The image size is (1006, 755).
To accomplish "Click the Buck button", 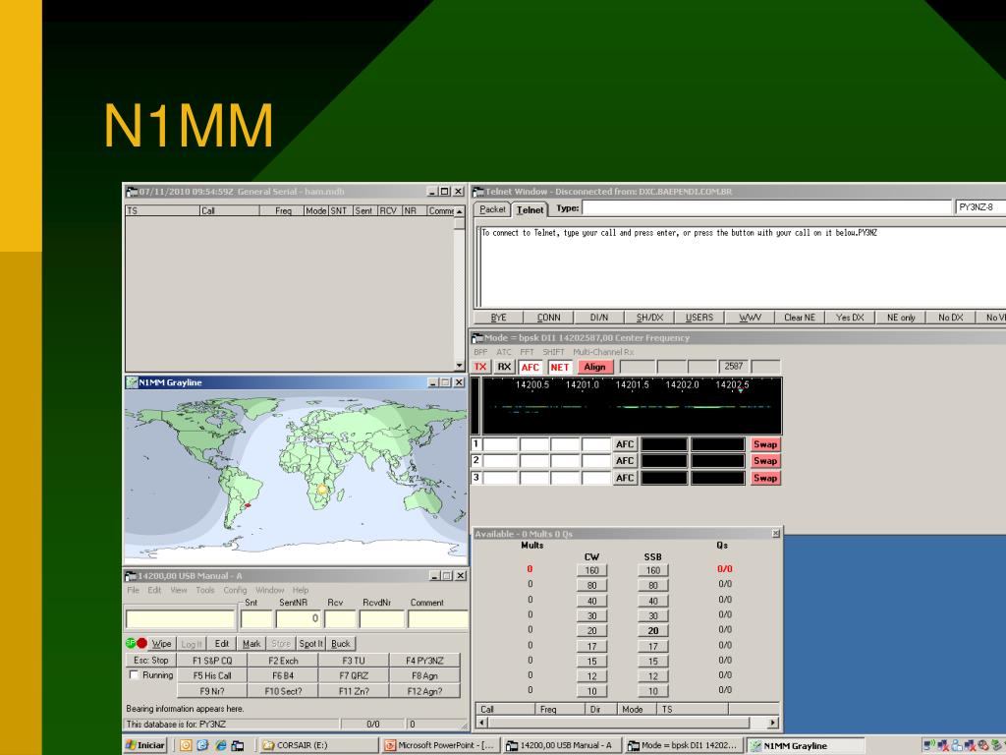I will (x=341, y=643).
